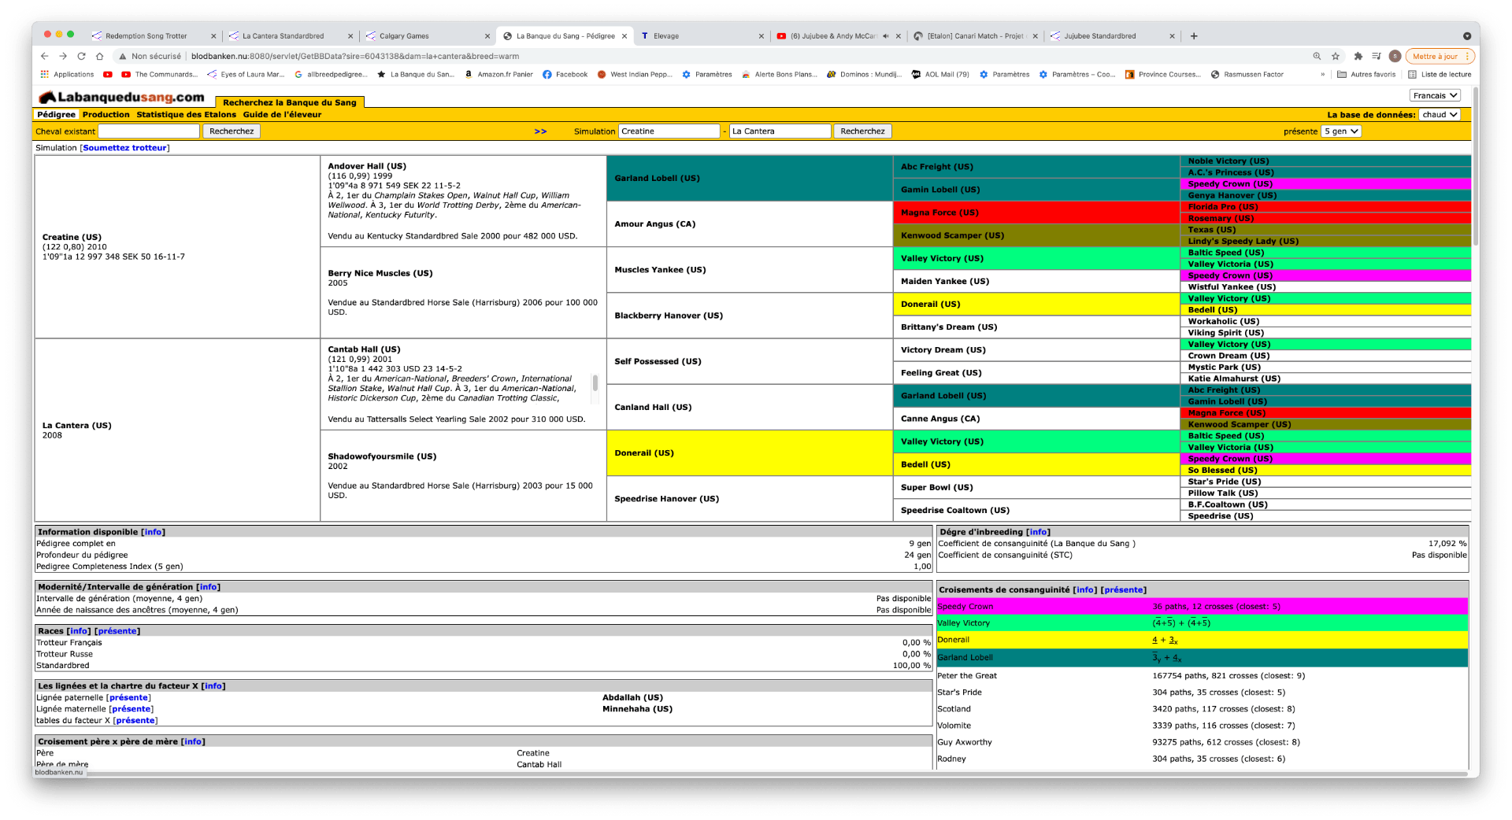1512x820 pixels.
Task: Switch to La Cantera Standardbred tab
Action: pos(283,35)
